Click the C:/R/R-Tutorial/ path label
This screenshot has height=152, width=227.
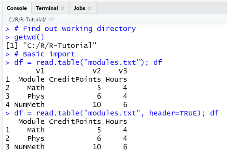pyautogui.click(x=27, y=19)
